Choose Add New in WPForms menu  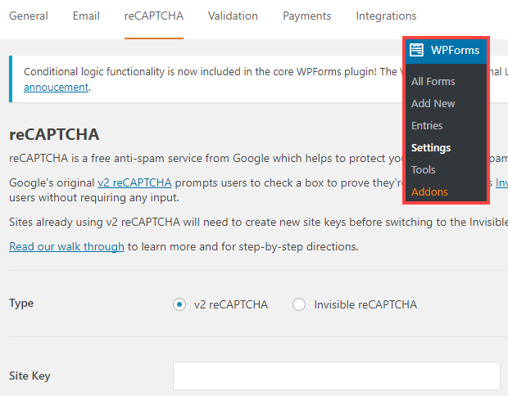click(433, 104)
